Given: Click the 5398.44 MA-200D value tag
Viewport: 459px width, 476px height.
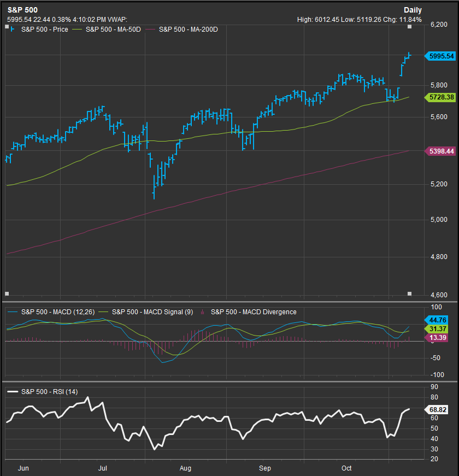Looking at the screenshot, I should pos(440,151).
